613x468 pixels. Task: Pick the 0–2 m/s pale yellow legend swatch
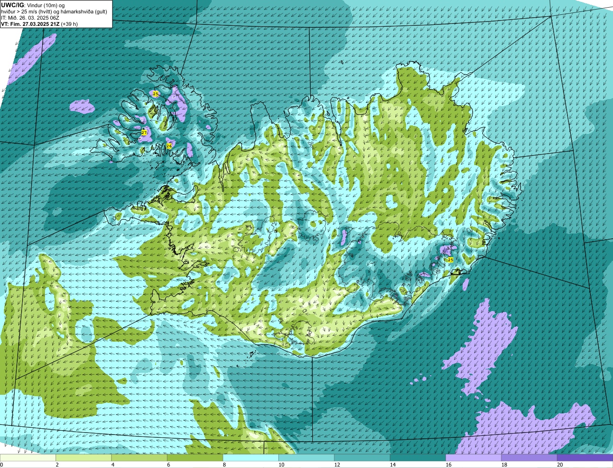pyautogui.click(x=28, y=457)
